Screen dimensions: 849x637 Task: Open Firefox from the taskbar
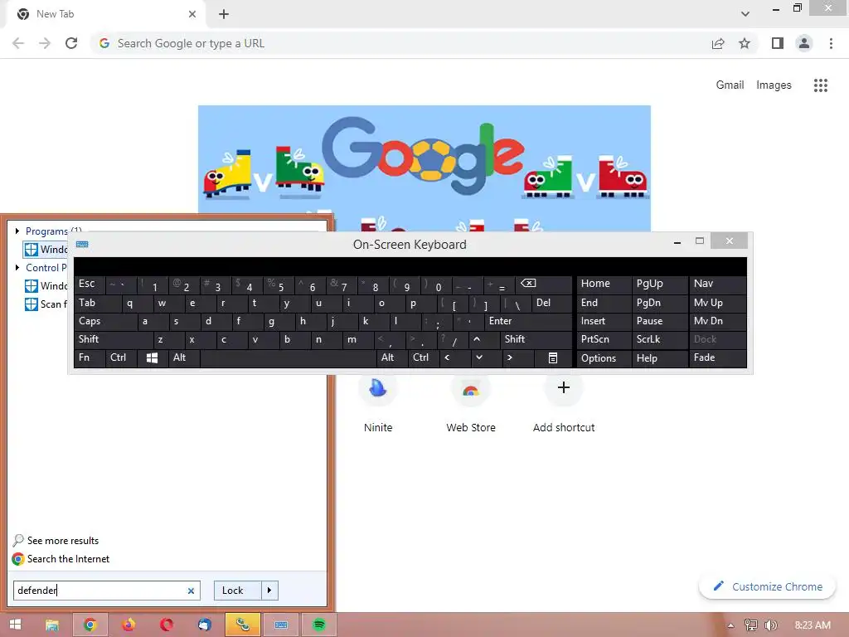[x=129, y=625]
